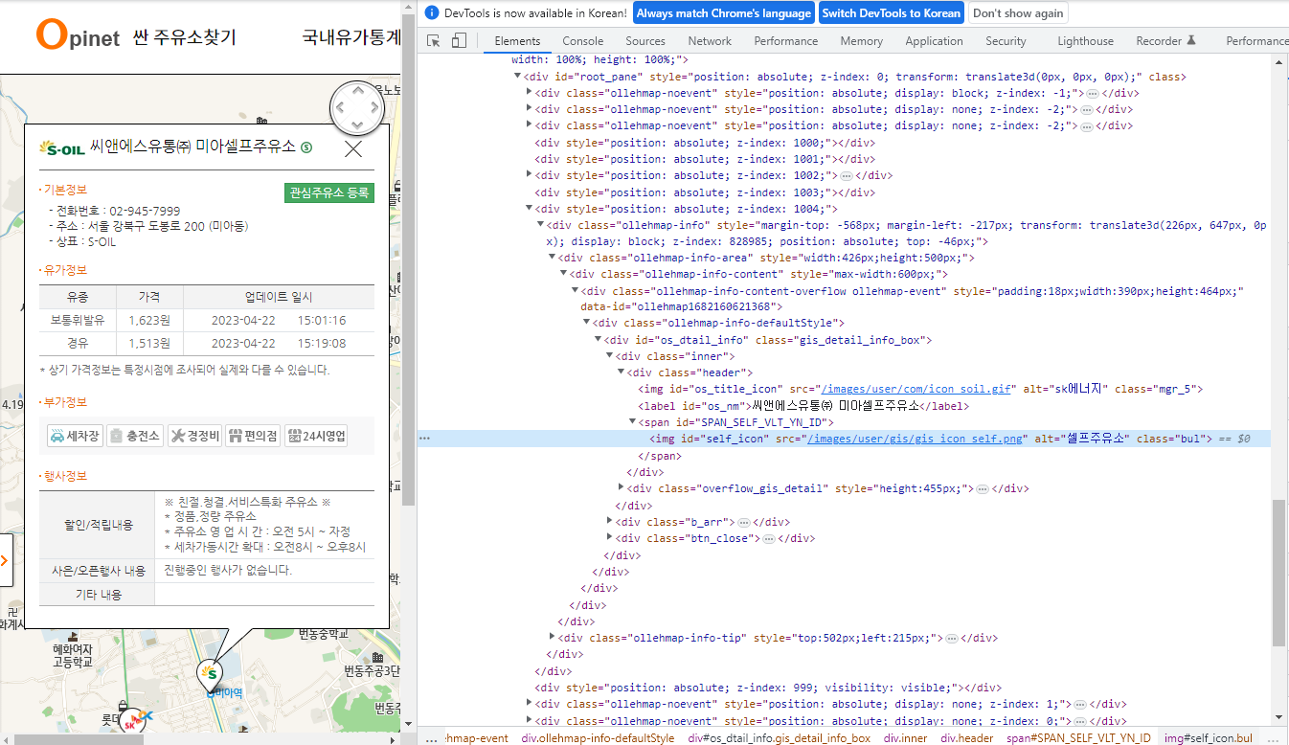1289x745 pixels.
Task: Toggle the device toolbar icon in DevTools
Action: 459,41
